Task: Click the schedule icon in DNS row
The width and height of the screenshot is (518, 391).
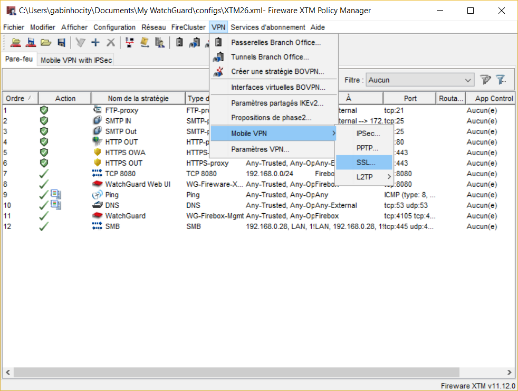Action: (56, 205)
